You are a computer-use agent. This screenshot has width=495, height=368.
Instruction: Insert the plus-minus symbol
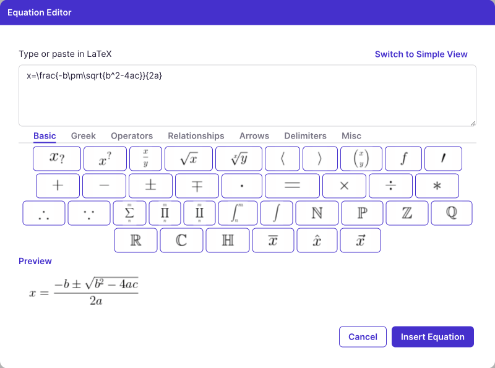click(x=150, y=186)
